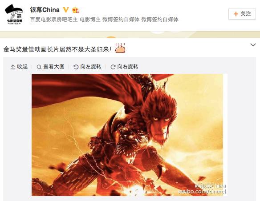View full size with 查看大图
Screen dimensions: 260x201
(x=51, y=67)
